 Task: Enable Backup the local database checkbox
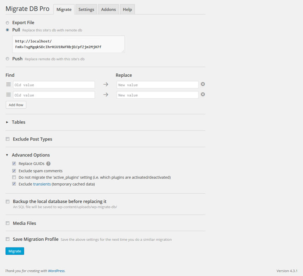[8, 202]
